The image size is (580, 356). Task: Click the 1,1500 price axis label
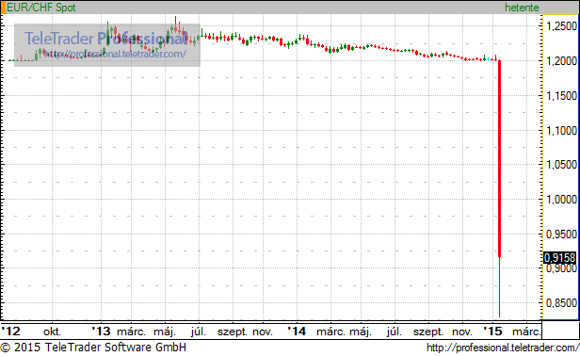(x=561, y=96)
